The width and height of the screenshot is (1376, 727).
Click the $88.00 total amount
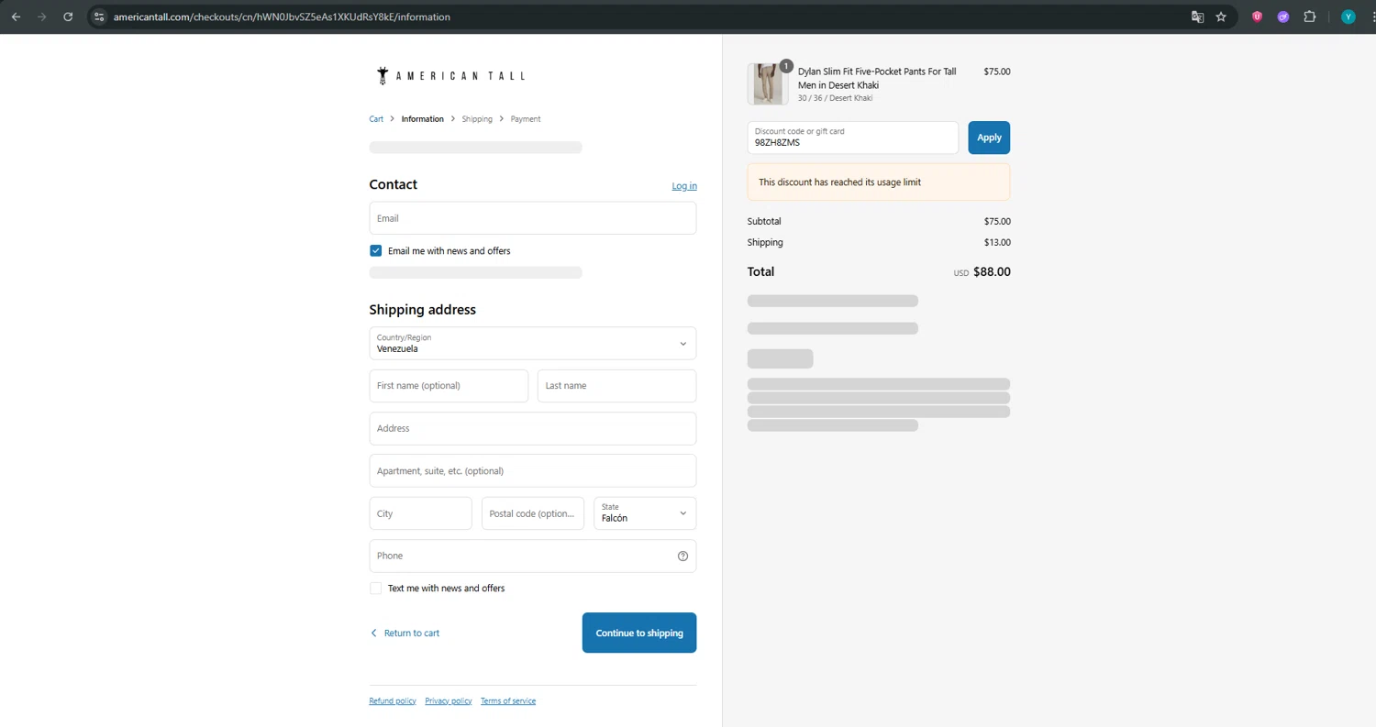pyautogui.click(x=992, y=272)
